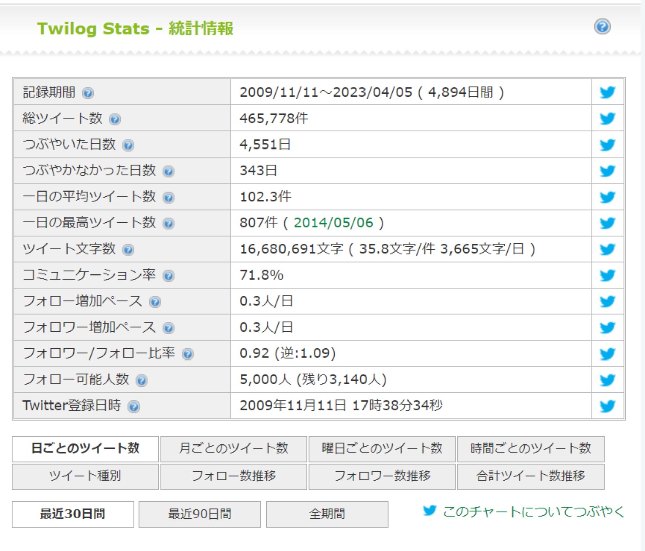
Task: Click Twitter bird icon in フォロー可能人数 row
Action: click(x=607, y=380)
